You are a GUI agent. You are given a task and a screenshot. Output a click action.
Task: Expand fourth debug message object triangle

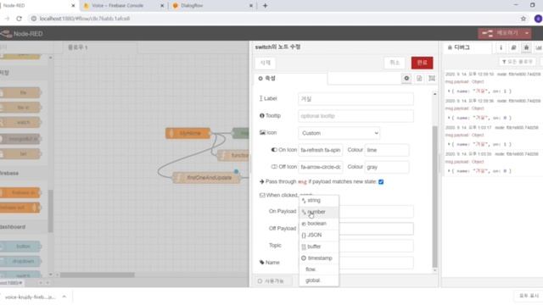pos(449,171)
